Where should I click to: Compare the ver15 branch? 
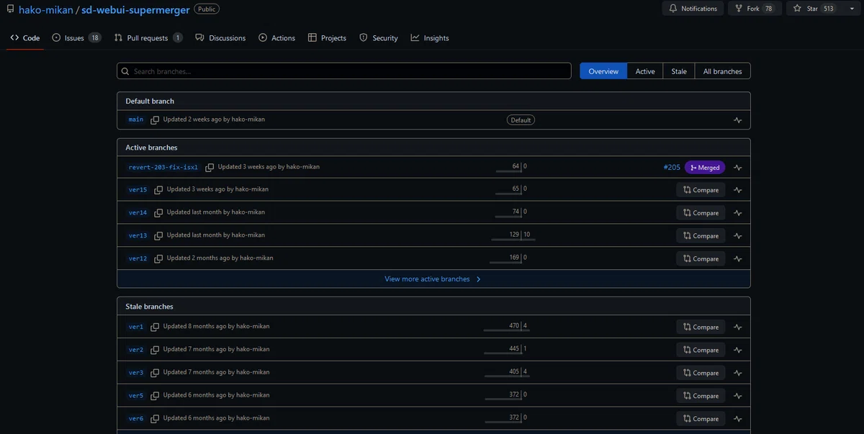click(x=701, y=190)
